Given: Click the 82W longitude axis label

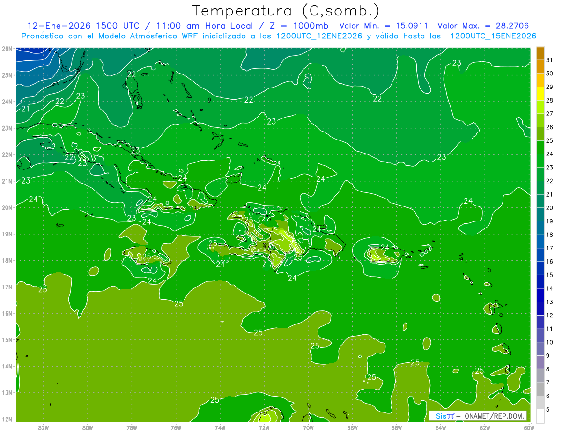Looking at the screenshot, I should point(44,427).
